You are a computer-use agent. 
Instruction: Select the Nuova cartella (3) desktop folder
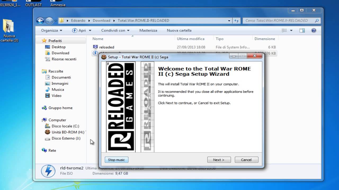coord(9,31)
